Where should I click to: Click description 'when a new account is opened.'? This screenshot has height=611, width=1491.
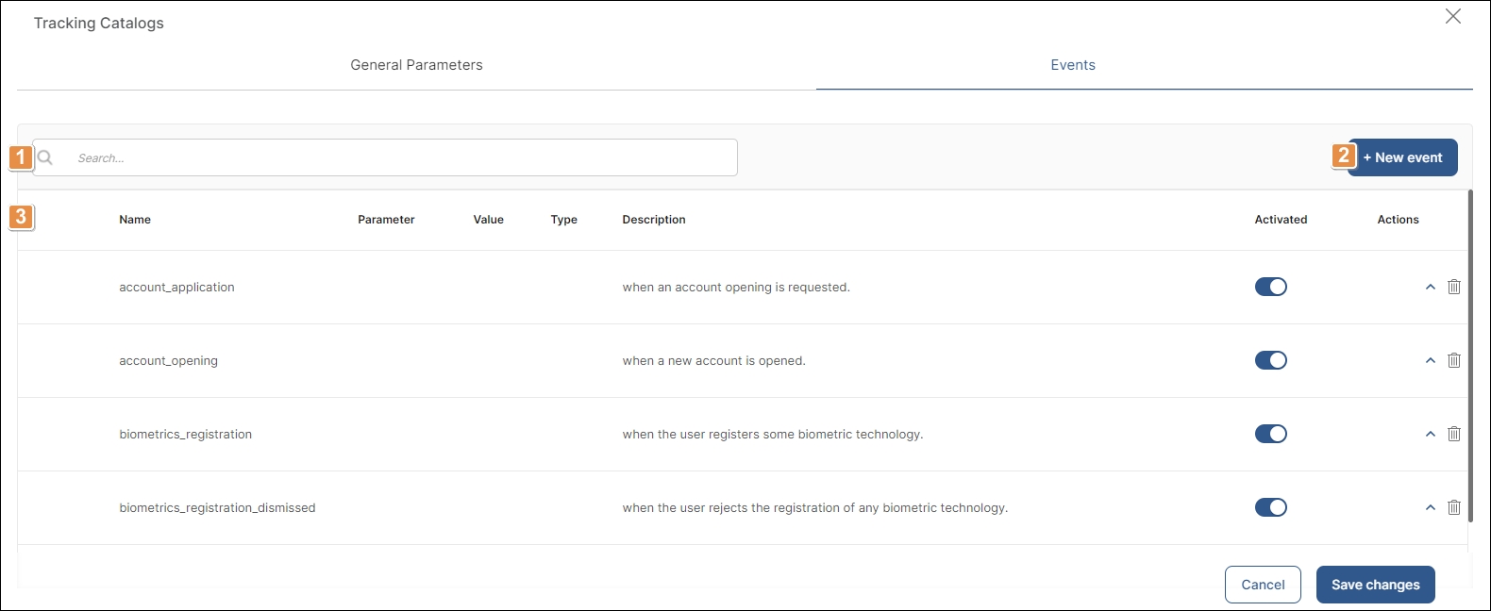point(713,361)
